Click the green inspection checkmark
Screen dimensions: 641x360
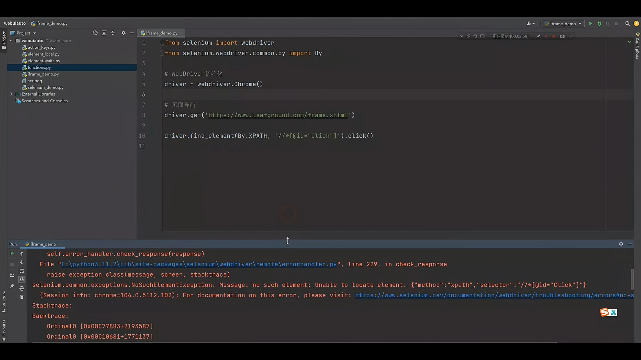(630, 42)
